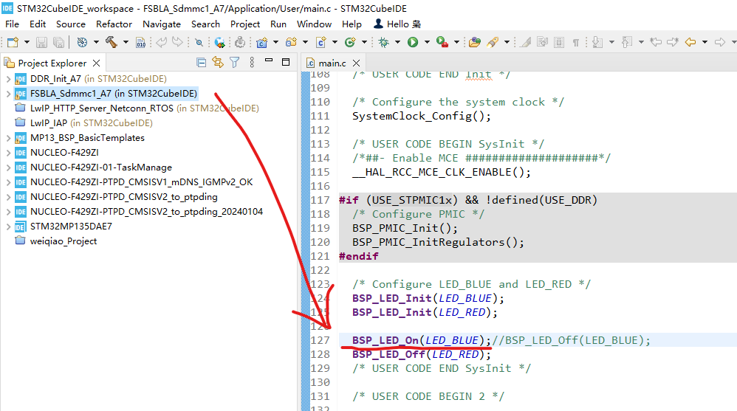This screenshot has width=737, height=411.
Task: Click the Search flashlight icon
Action: (x=492, y=42)
